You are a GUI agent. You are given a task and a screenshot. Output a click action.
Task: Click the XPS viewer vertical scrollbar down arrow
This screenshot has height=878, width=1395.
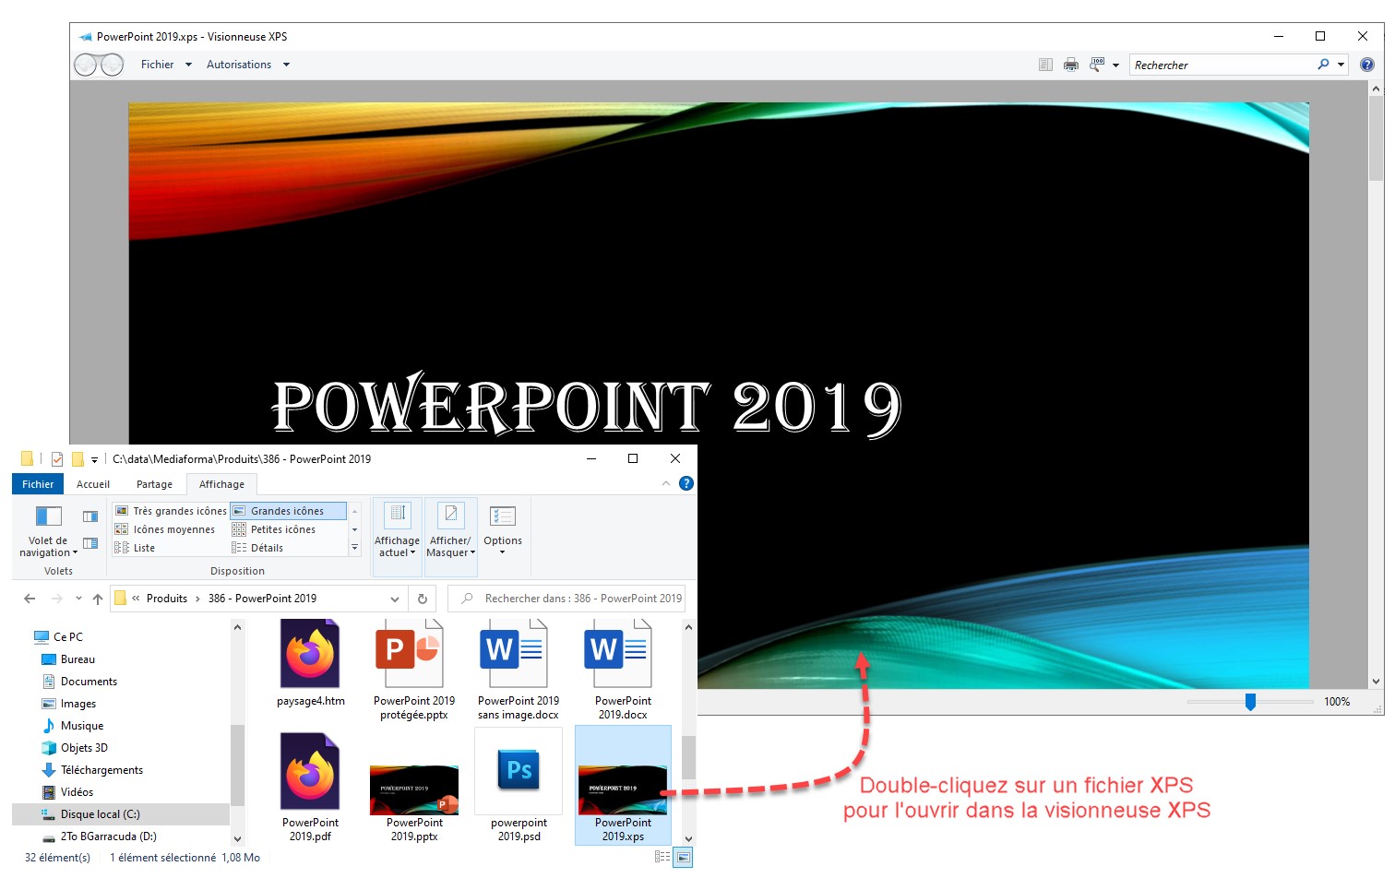coord(1377,682)
